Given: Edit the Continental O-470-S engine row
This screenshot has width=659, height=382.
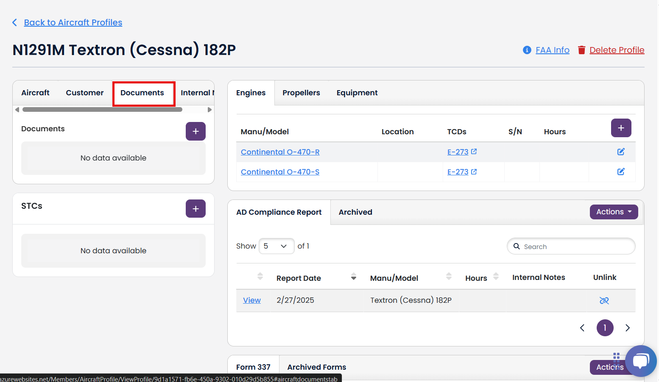Looking at the screenshot, I should coord(621,172).
